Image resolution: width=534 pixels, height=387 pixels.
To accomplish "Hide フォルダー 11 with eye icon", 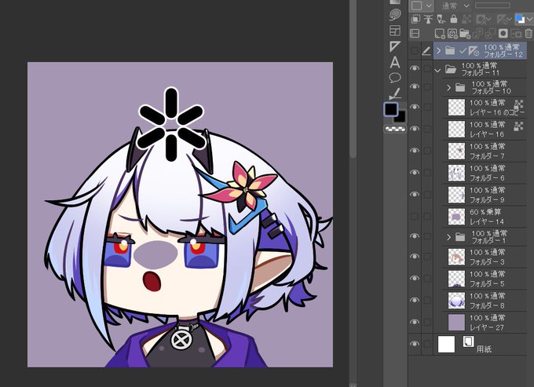I will click(x=415, y=68).
